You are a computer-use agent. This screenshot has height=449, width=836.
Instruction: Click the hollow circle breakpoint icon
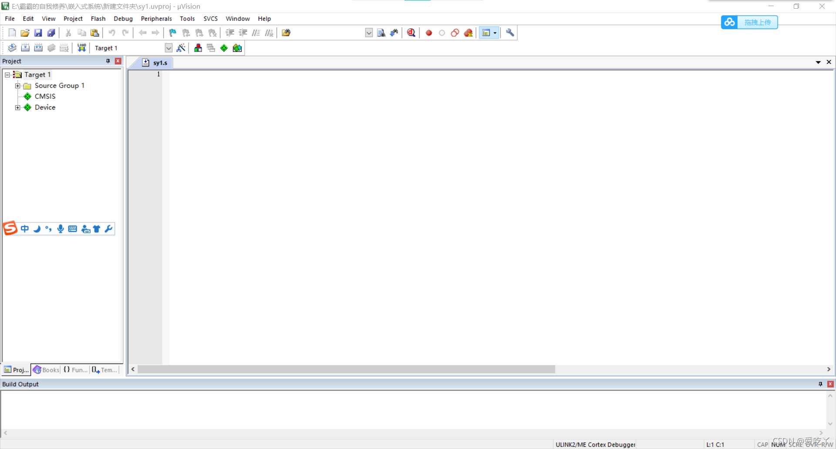click(x=442, y=33)
